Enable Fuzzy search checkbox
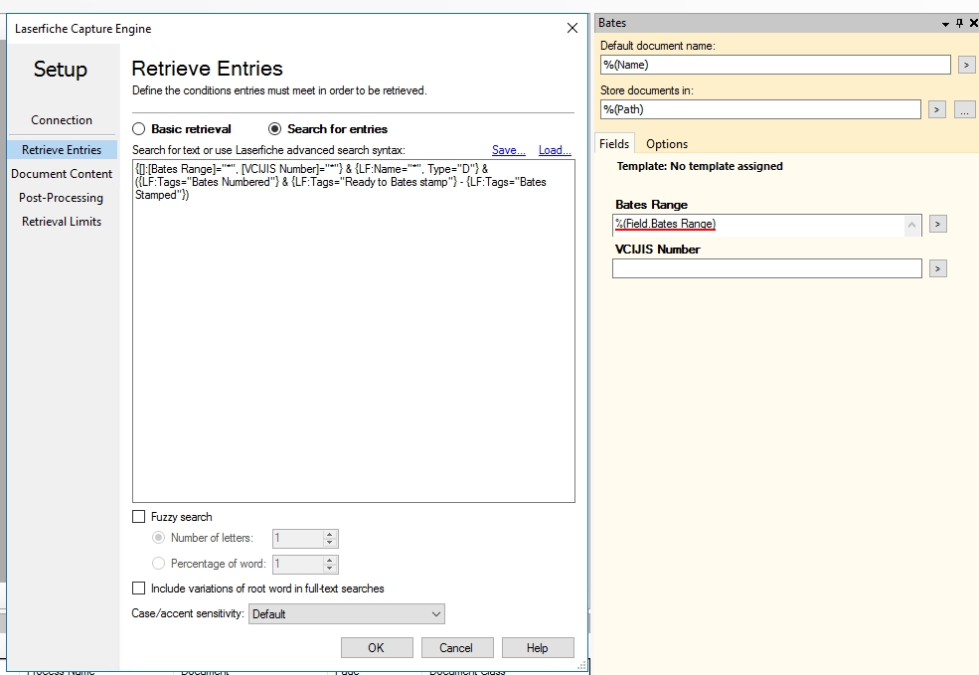This screenshot has height=675, width=979. pos(139,517)
